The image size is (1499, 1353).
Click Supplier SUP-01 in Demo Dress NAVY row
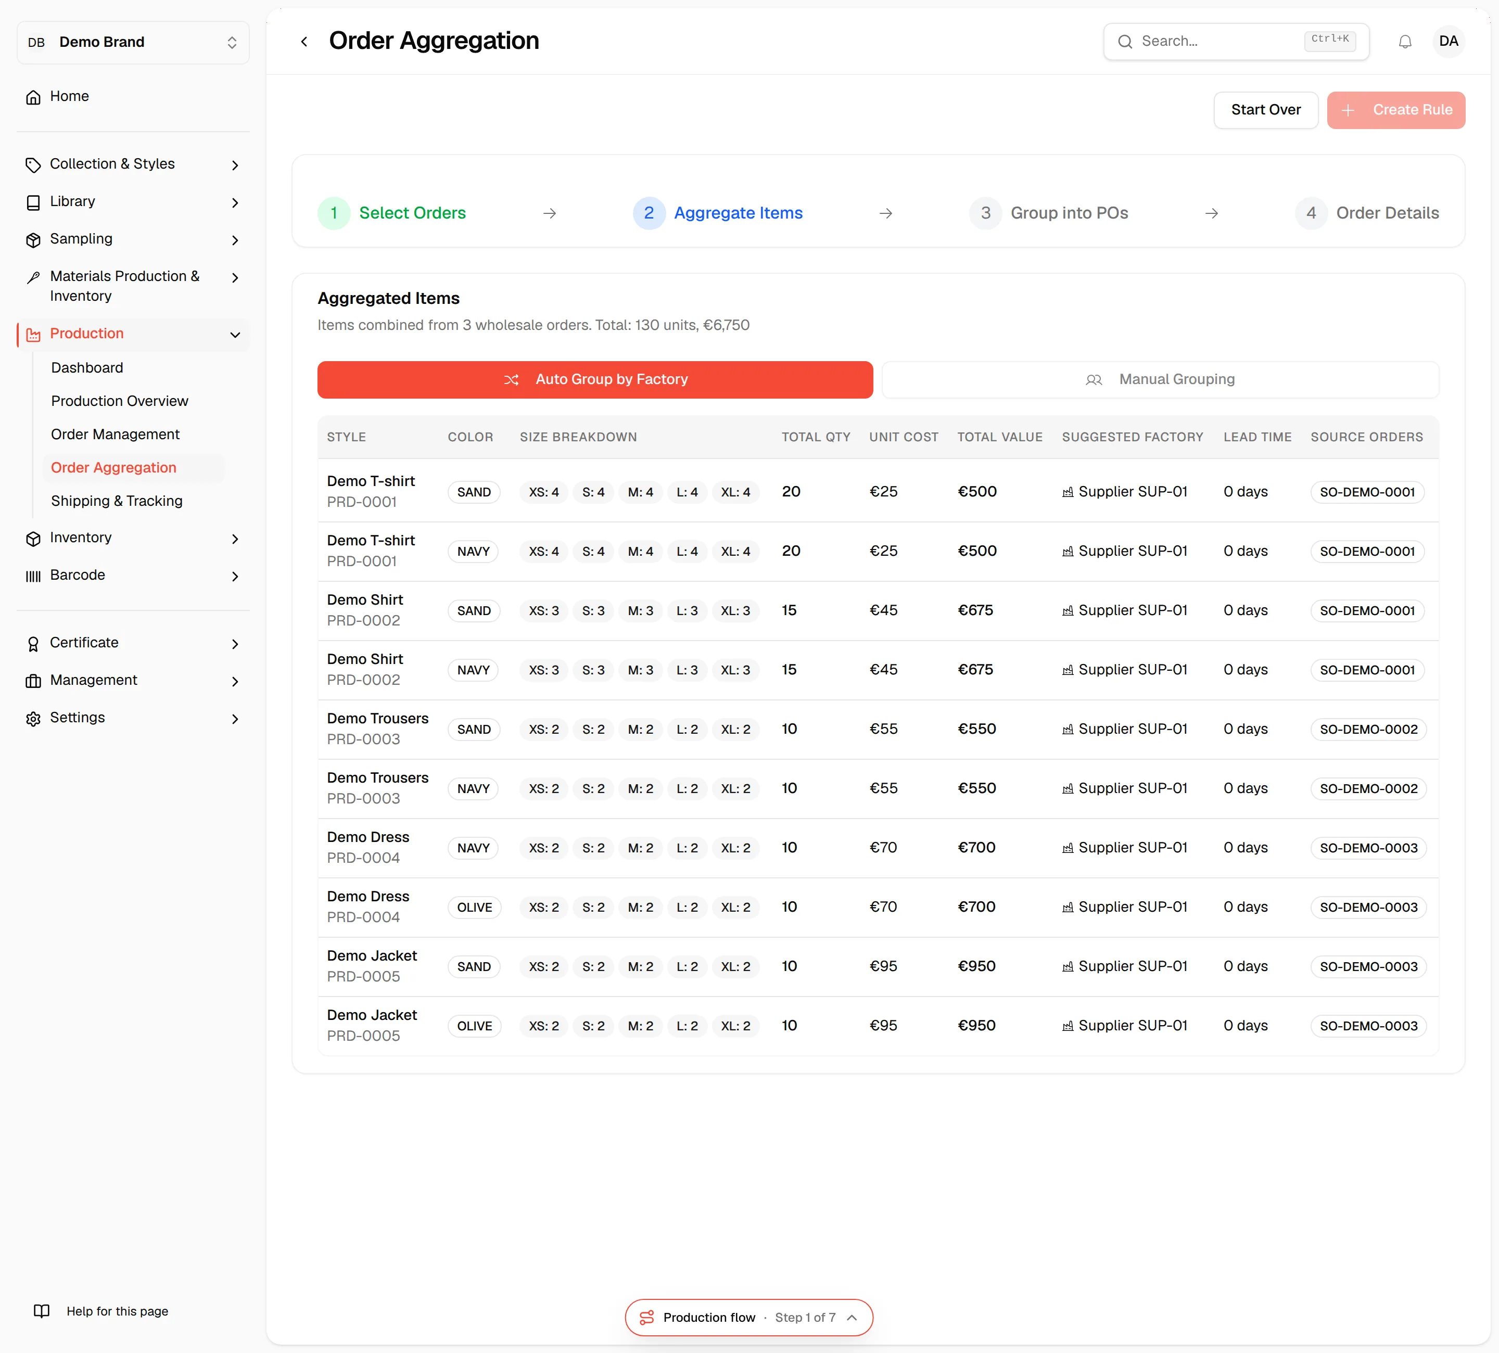[1124, 848]
